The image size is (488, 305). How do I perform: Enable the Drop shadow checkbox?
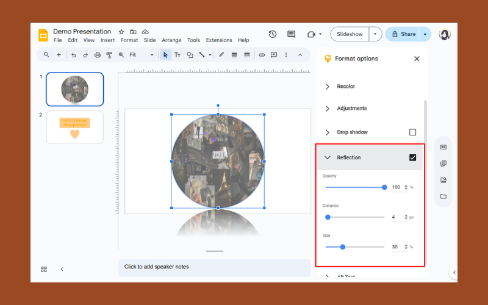413,132
